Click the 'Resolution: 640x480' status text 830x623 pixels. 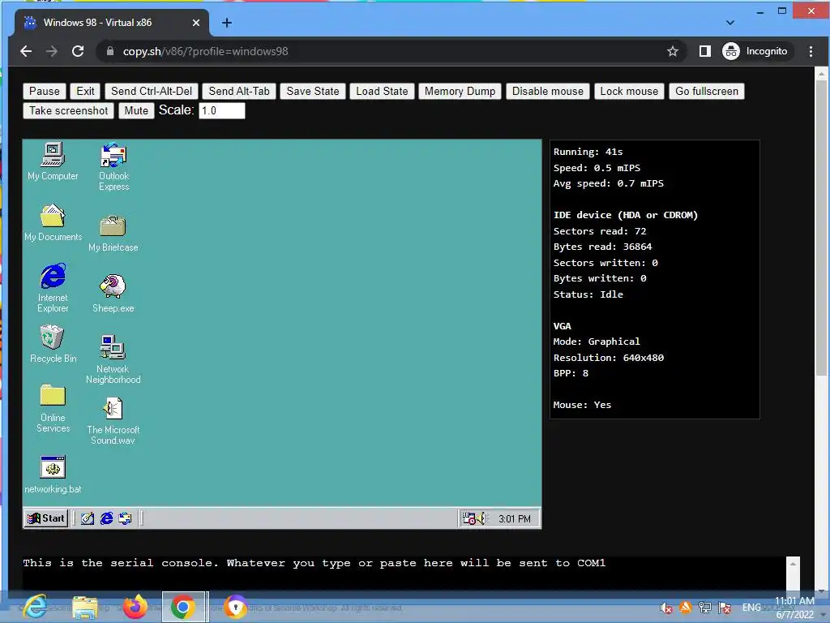609,358
